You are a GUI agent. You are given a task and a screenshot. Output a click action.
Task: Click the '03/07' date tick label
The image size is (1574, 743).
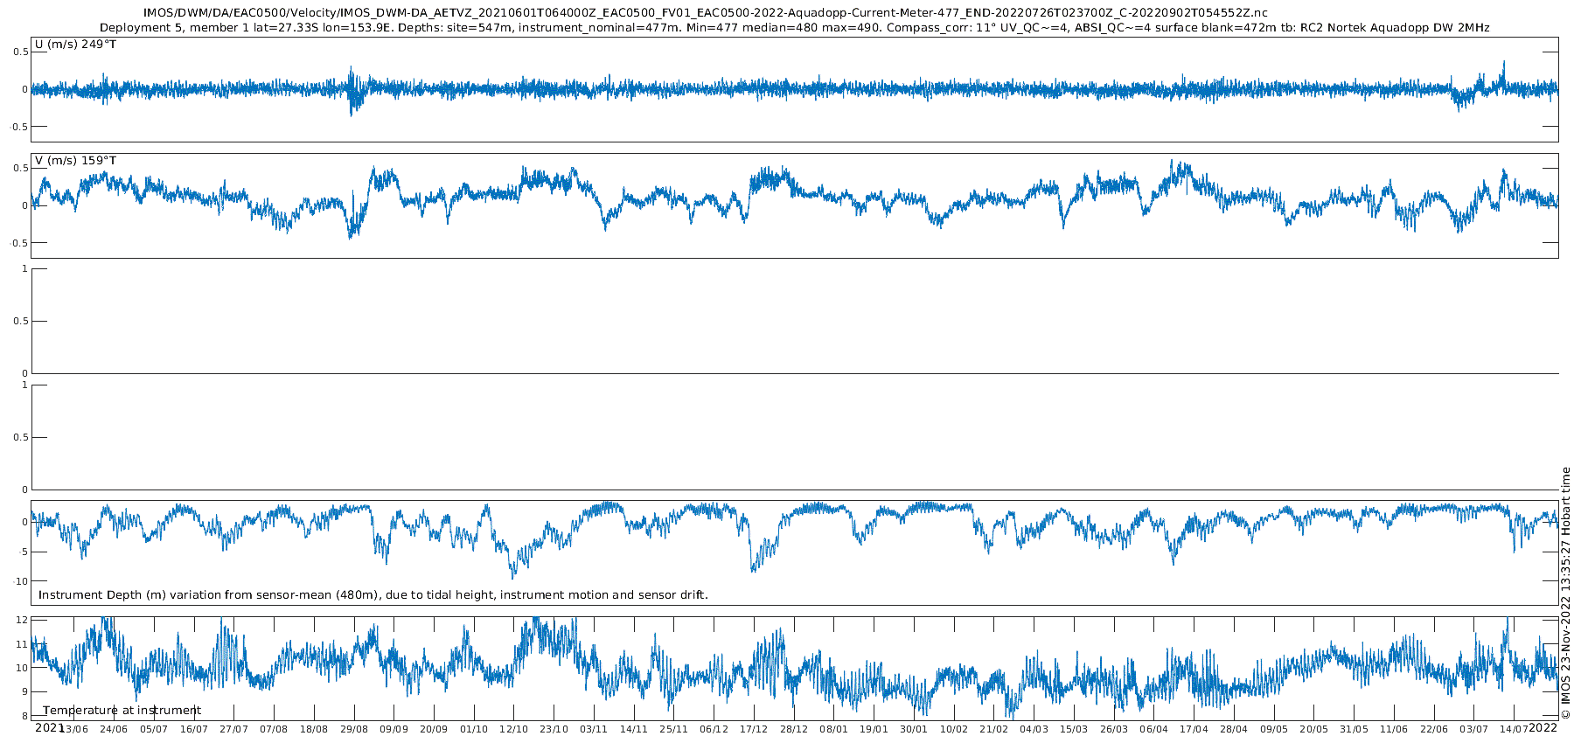(x=1474, y=729)
